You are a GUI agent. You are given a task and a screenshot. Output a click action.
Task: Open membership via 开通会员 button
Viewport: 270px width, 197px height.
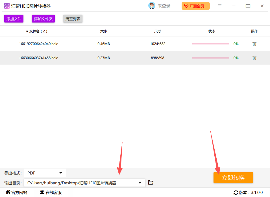[x=196, y=6]
